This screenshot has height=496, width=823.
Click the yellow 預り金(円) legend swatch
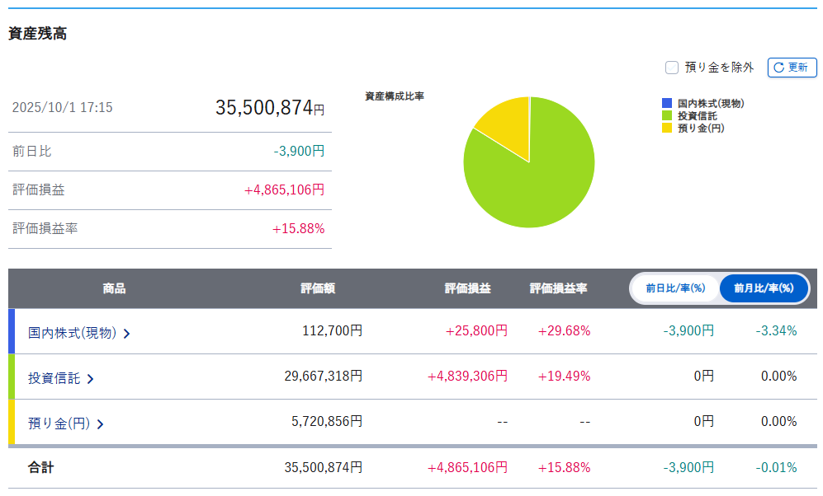pyautogui.click(x=667, y=128)
